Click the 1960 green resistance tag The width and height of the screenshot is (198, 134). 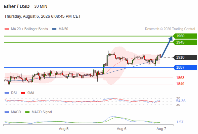point(185,36)
